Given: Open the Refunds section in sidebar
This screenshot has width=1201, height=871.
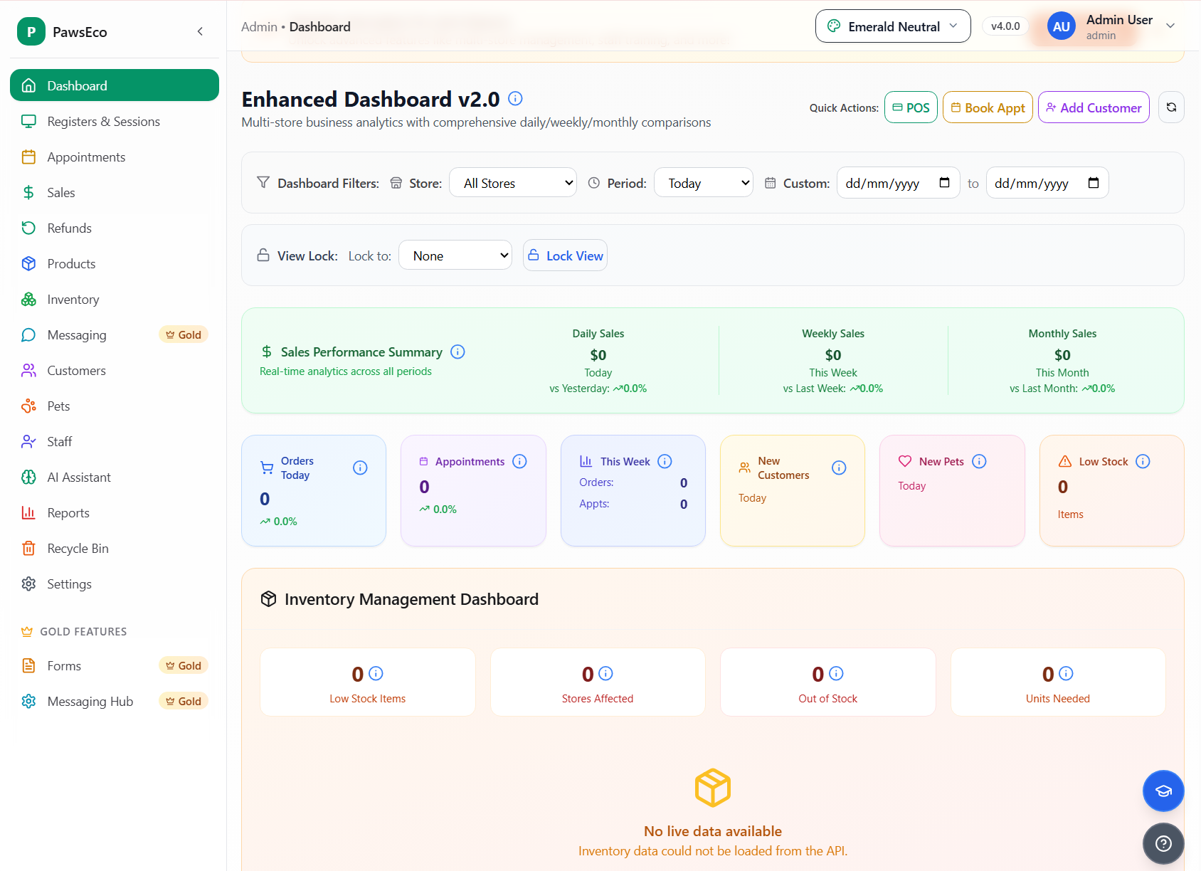Looking at the screenshot, I should [69, 228].
